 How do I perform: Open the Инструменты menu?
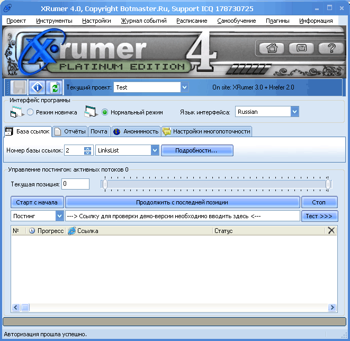point(54,21)
